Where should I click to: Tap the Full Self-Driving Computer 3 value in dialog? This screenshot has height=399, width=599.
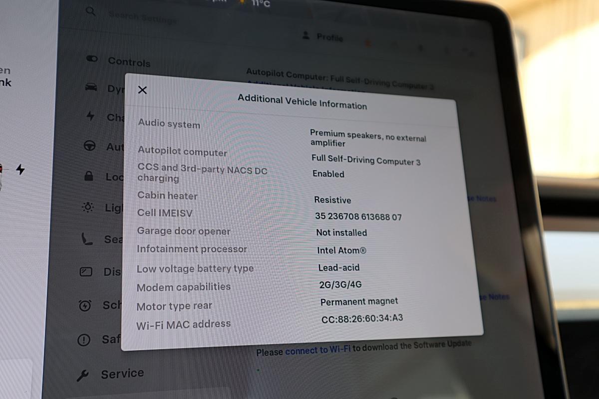click(366, 160)
